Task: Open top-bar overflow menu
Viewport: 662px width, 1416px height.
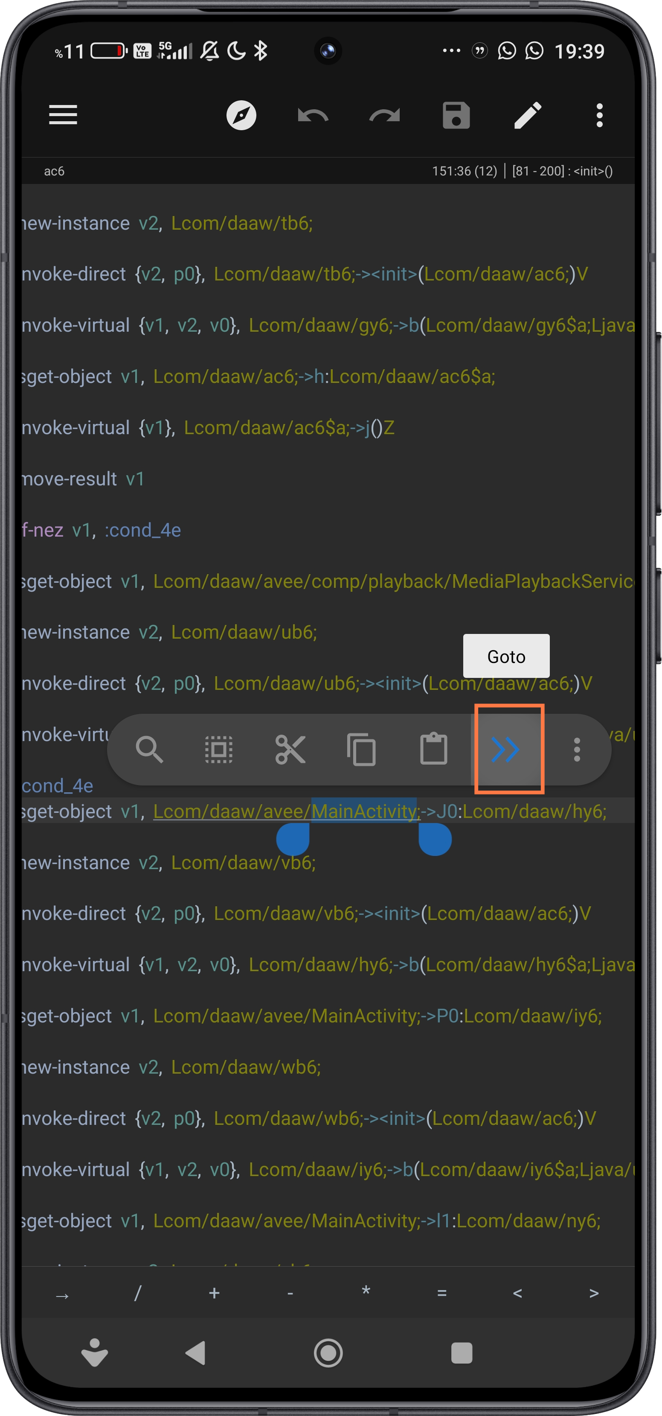Action: [599, 115]
